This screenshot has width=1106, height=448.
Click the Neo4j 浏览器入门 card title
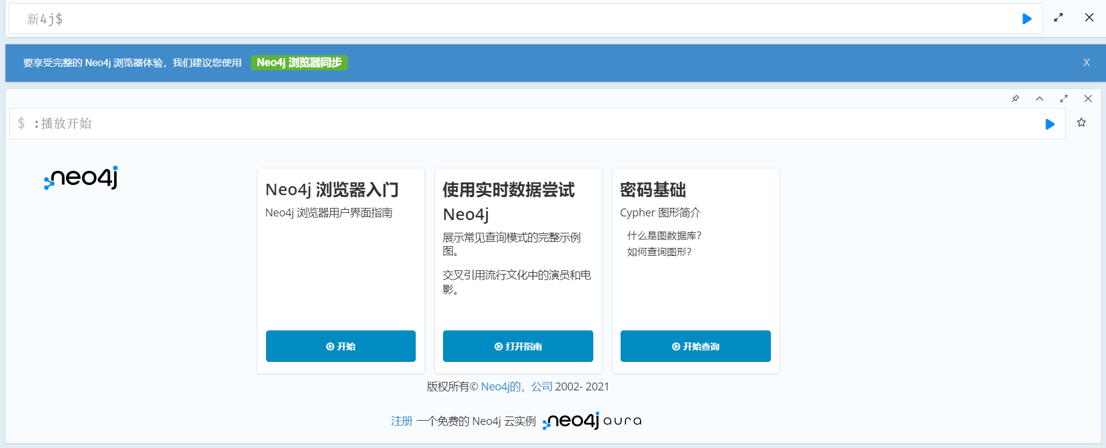(x=332, y=190)
